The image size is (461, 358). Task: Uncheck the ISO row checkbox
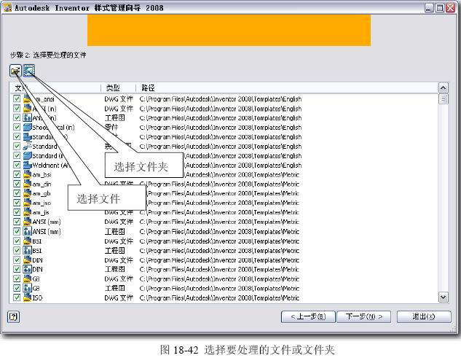click(x=17, y=297)
